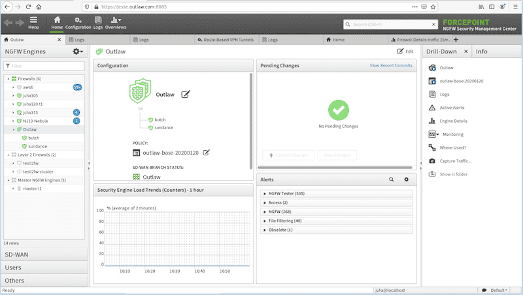The image size is (523, 295).
Task: Go to the Home toolbar icon
Action: 57,23
